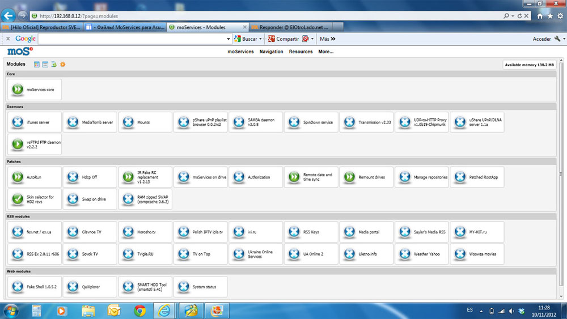The image size is (567, 319).
Task: Click the browser back arrow button
Action: (x=9, y=15)
